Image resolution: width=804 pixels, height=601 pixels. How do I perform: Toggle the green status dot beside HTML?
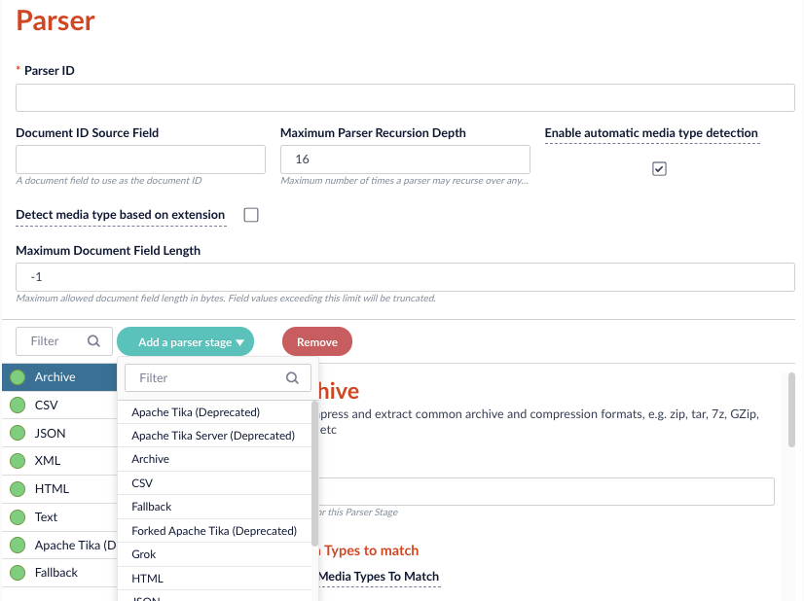pos(18,489)
